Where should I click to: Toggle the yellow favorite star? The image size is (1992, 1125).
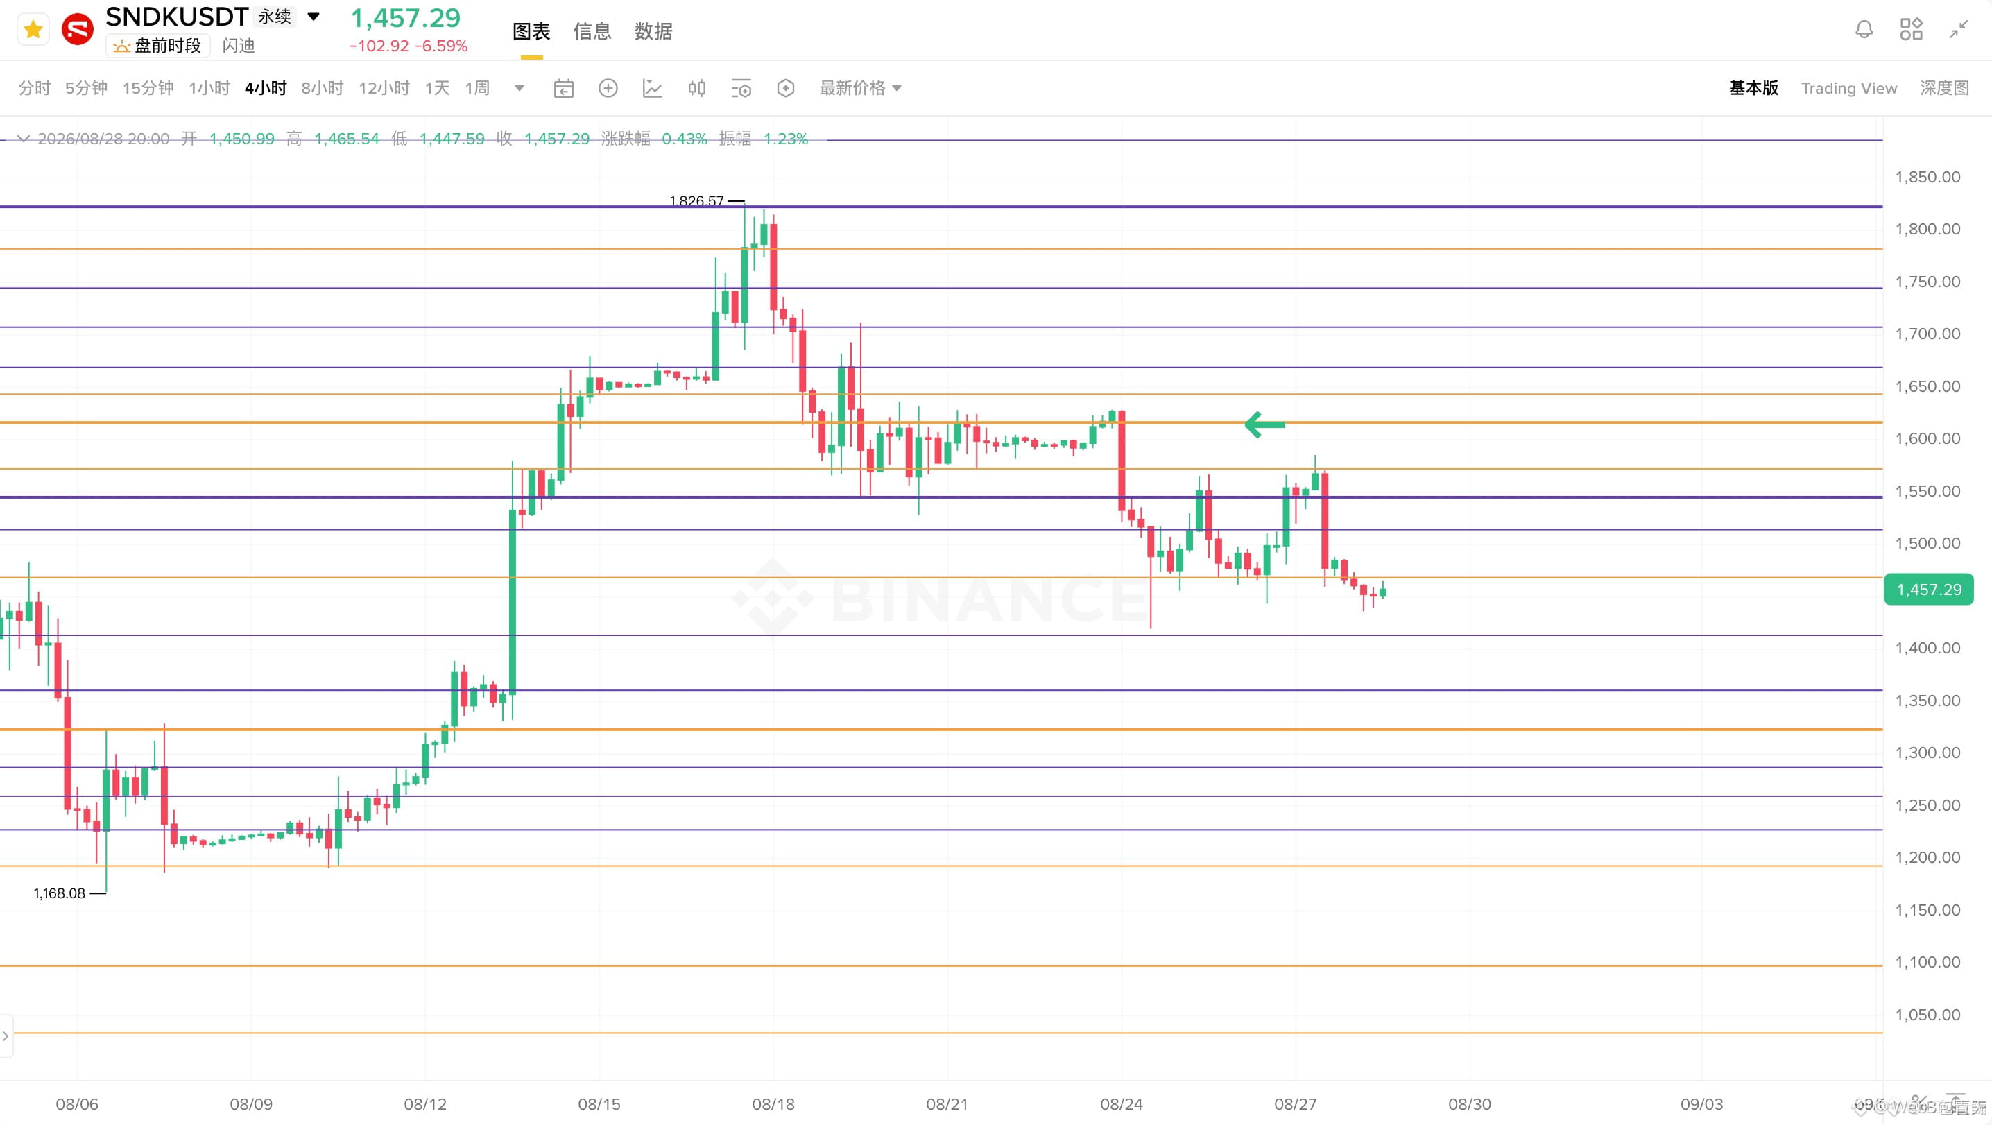coord(33,30)
